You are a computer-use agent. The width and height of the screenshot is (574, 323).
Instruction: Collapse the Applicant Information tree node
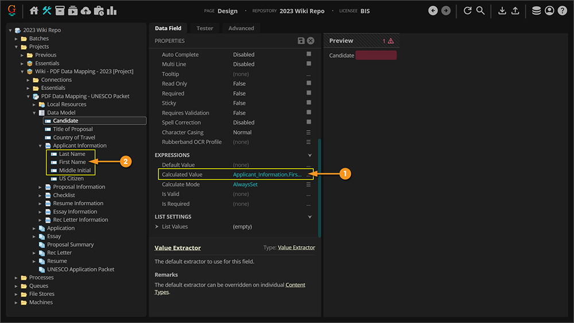tap(41, 146)
